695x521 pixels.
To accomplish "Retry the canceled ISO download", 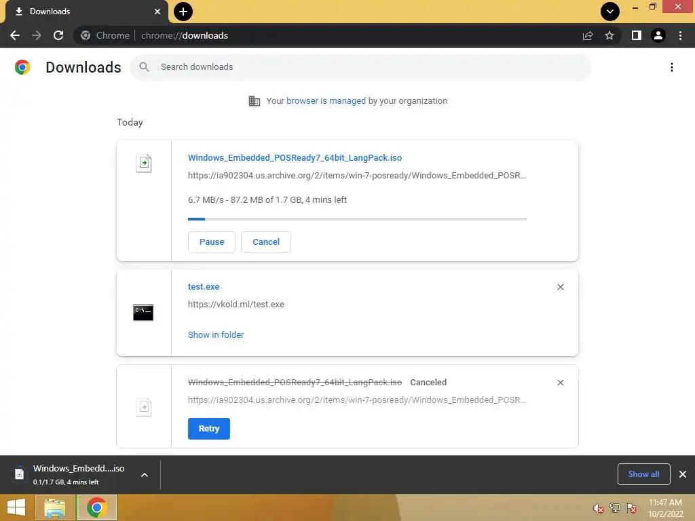I will (209, 429).
